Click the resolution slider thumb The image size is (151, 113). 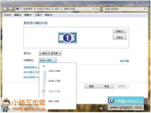43,91
